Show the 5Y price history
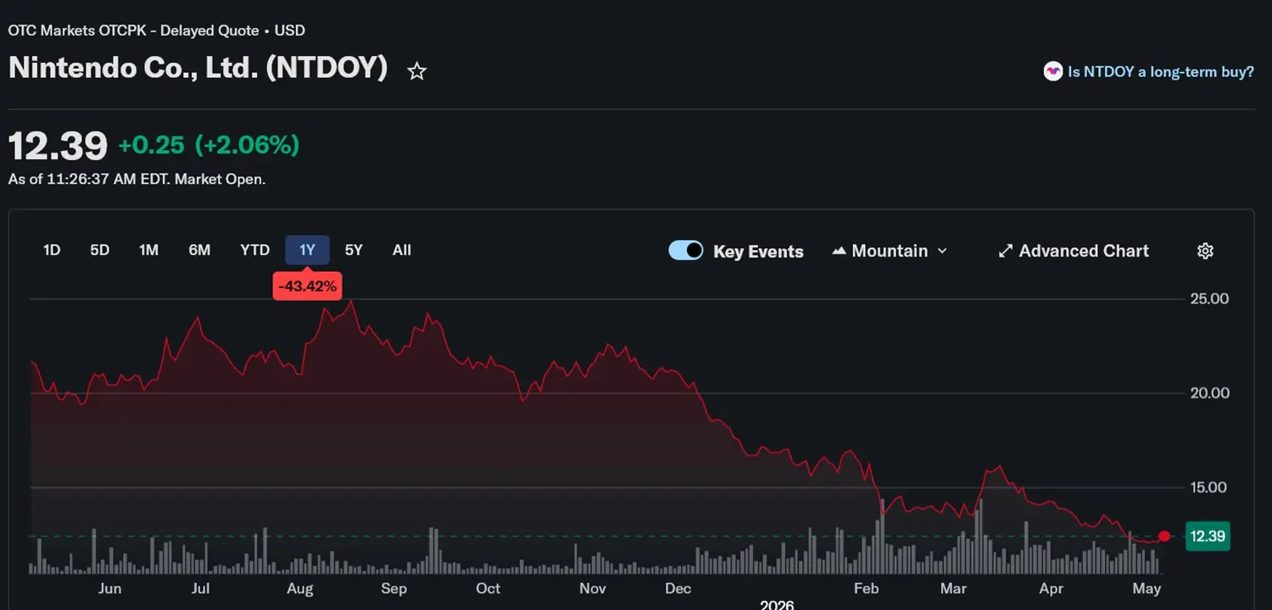Screen dimensions: 1272x610 [x=354, y=250]
